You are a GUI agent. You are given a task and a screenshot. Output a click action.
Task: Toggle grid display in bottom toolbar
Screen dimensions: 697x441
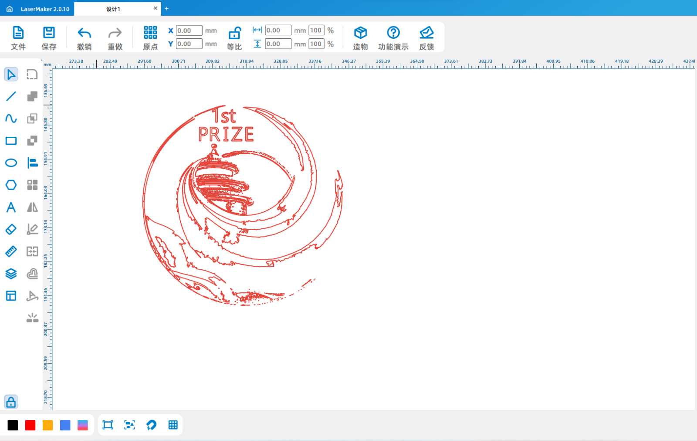click(173, 425)
